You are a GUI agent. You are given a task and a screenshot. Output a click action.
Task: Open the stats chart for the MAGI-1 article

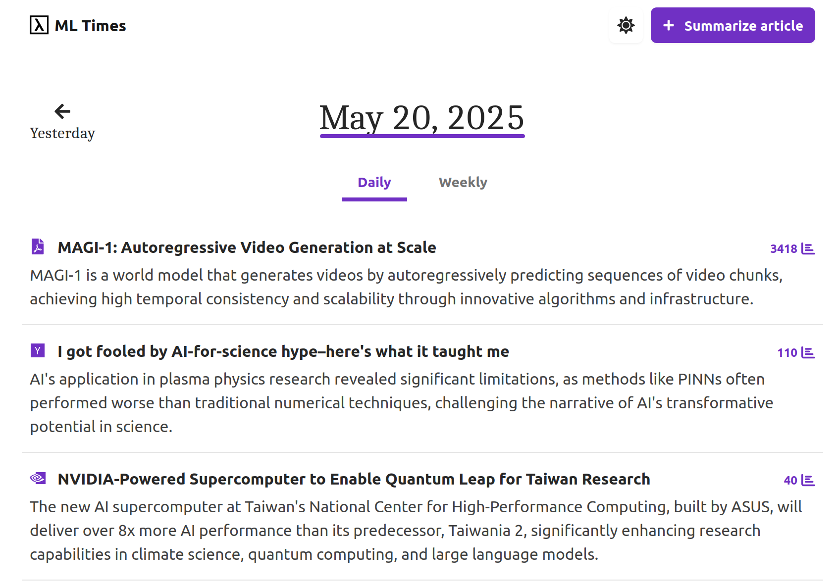808,249
